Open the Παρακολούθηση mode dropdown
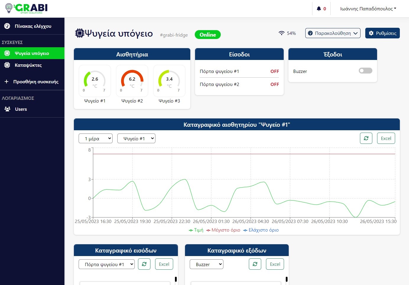409x285 pixels. 333,33
